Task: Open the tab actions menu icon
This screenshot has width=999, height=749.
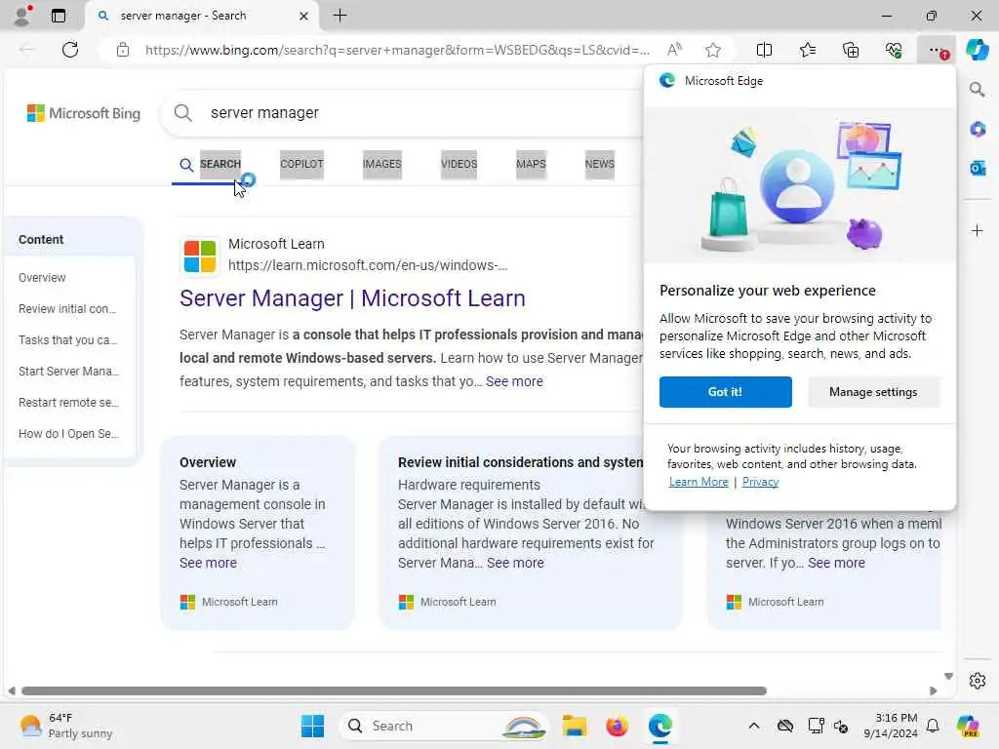Action: (x=58, y=16)
